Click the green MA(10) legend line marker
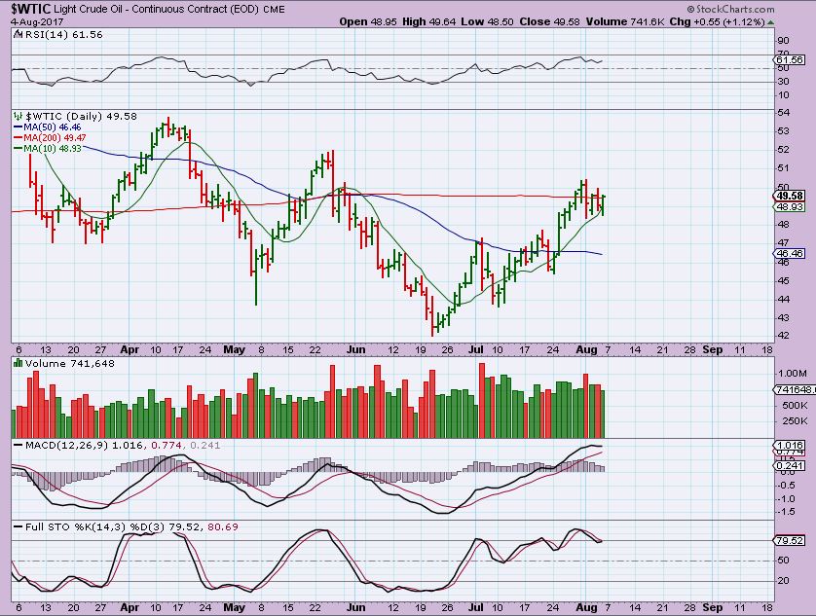The height and width of the screenshot is (616, 816). click(18, 148)
